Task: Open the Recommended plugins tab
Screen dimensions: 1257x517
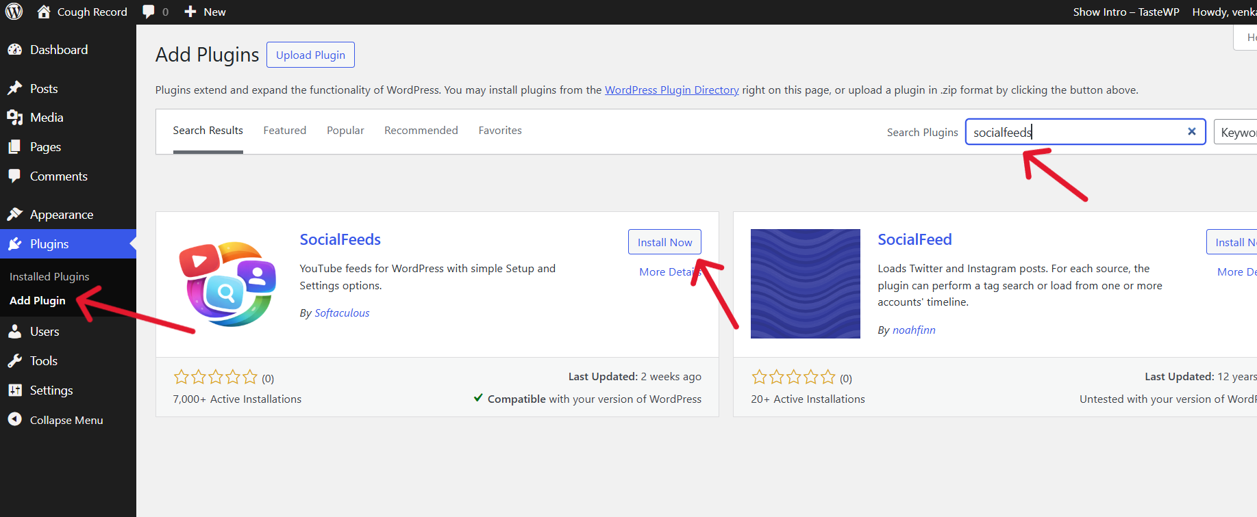Action: pos(421,130)
